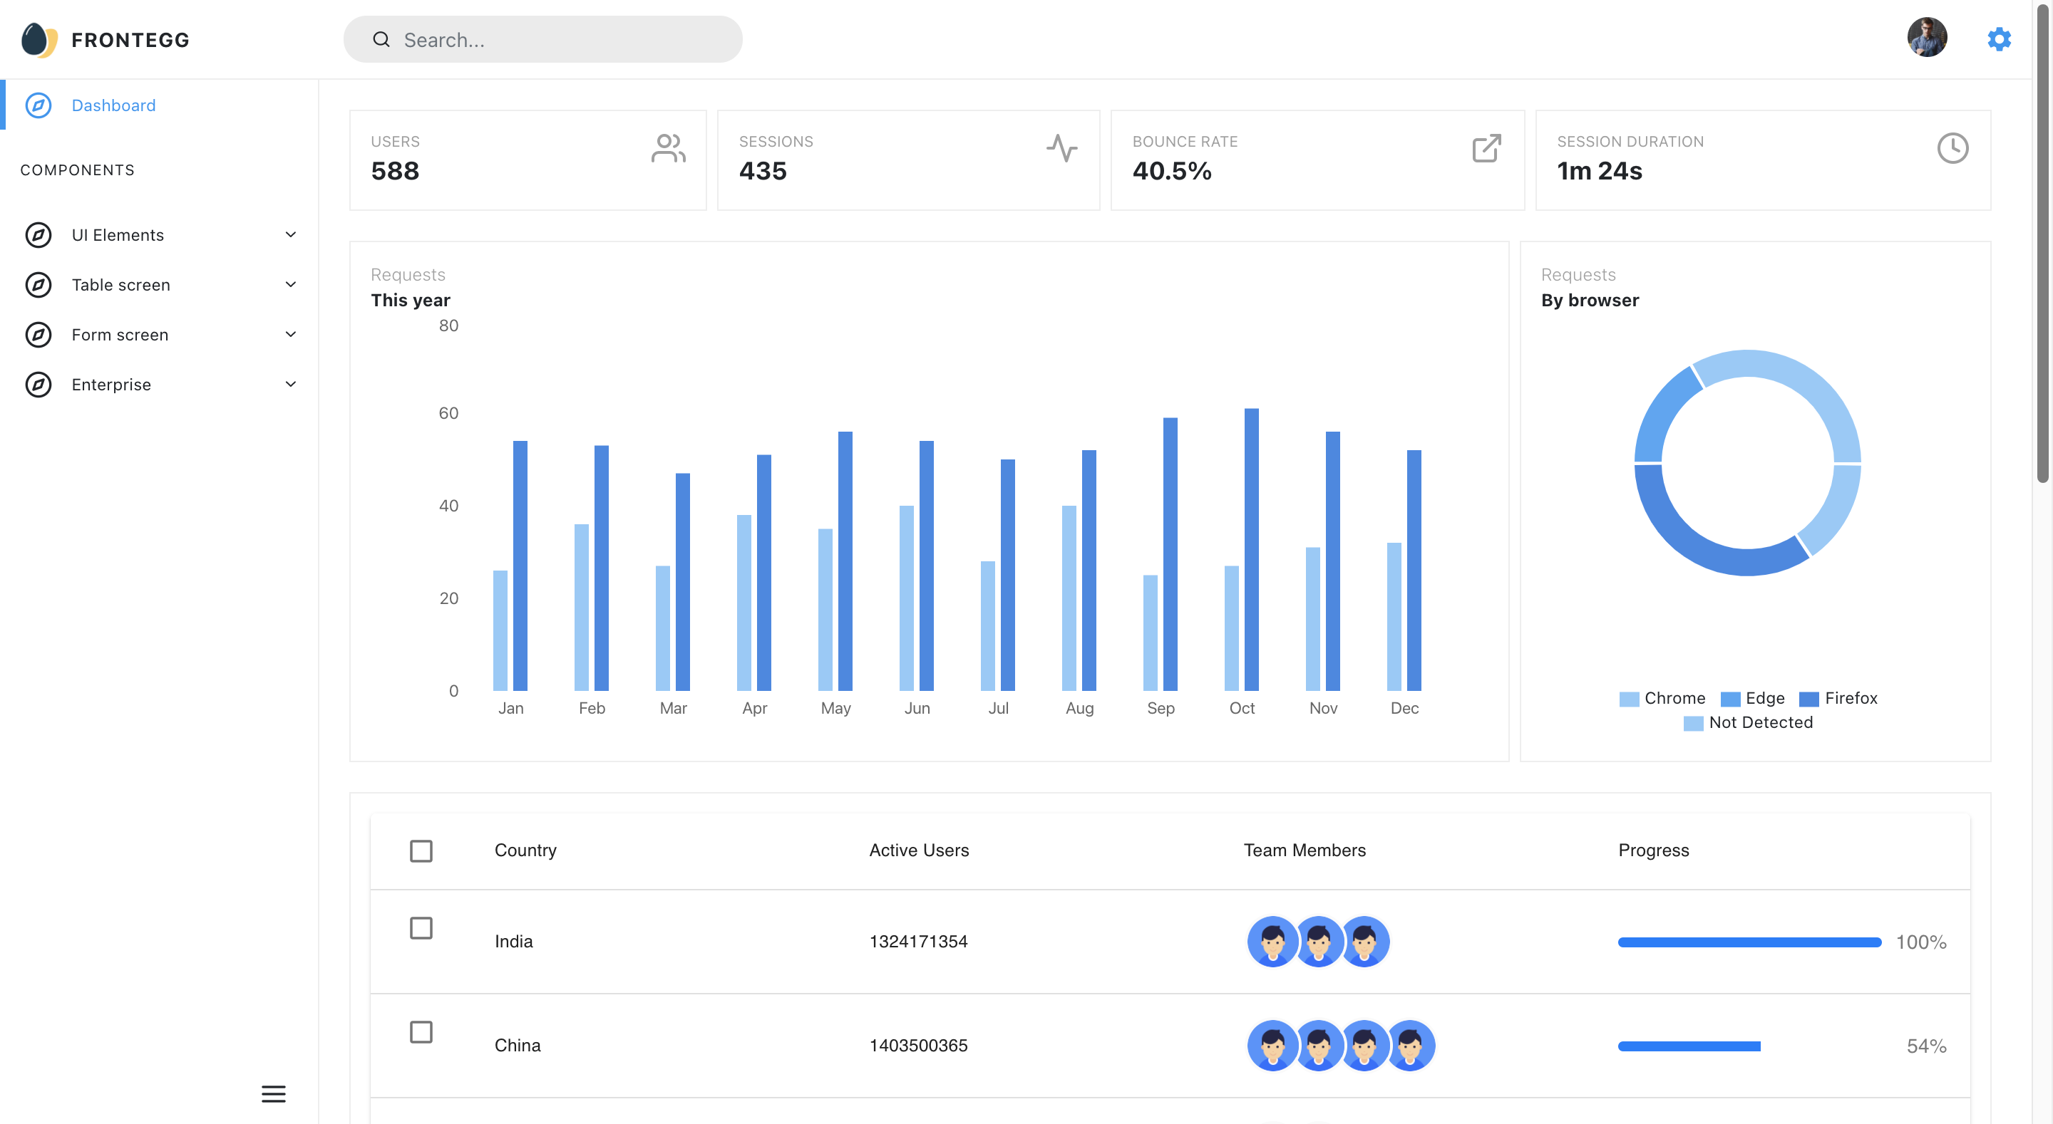Check the India row checkbox
Viewport: 2053px width, 1124px height.
(421, 928)
